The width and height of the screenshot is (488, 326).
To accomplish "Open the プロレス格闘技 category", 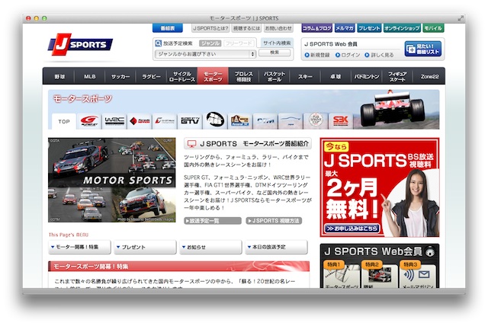I will (x=244, y=76).
